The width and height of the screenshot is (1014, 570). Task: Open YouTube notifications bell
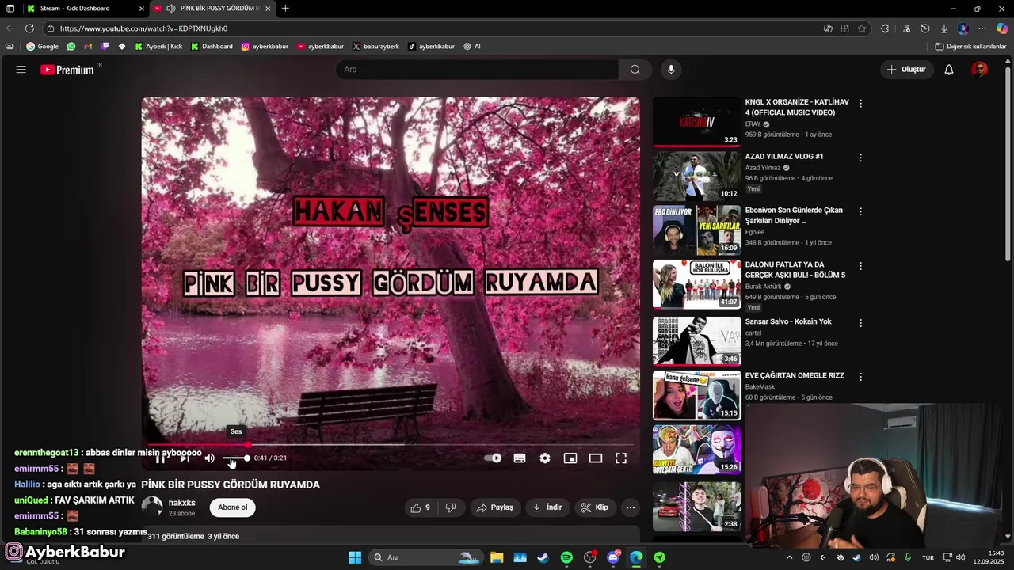[949, 70]
